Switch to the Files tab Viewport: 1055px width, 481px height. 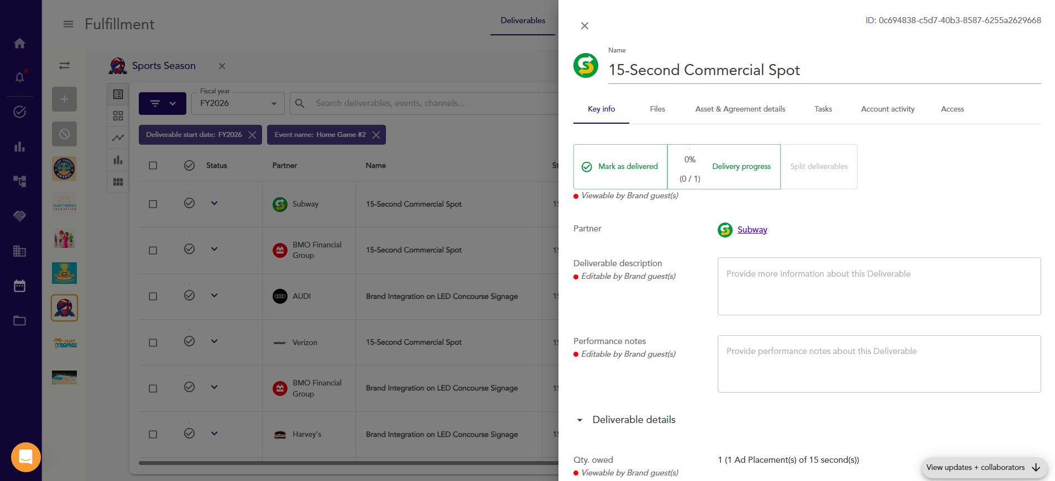657,109
